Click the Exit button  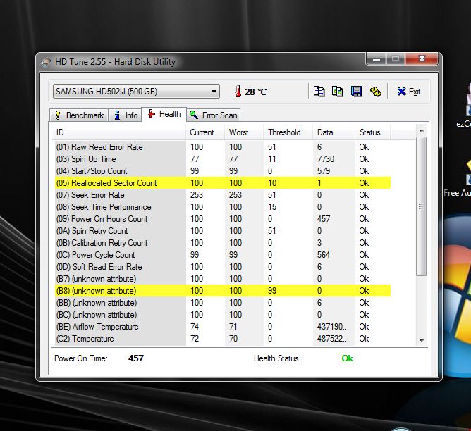(x=409, y=92)
